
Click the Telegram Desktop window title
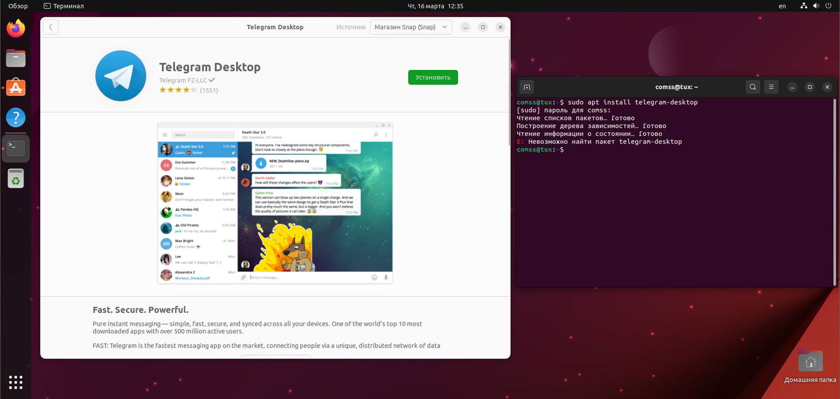[x=275, y=27]
